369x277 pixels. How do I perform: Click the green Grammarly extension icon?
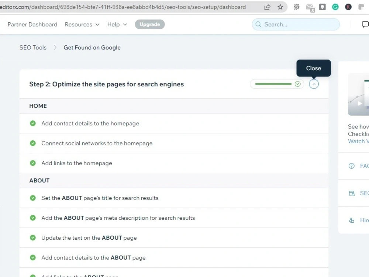[x=335, y=7]
